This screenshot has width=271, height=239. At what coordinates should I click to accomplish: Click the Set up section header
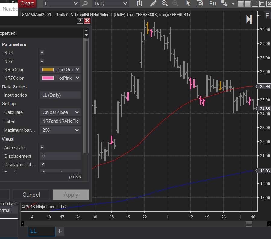tap(9, 104)
